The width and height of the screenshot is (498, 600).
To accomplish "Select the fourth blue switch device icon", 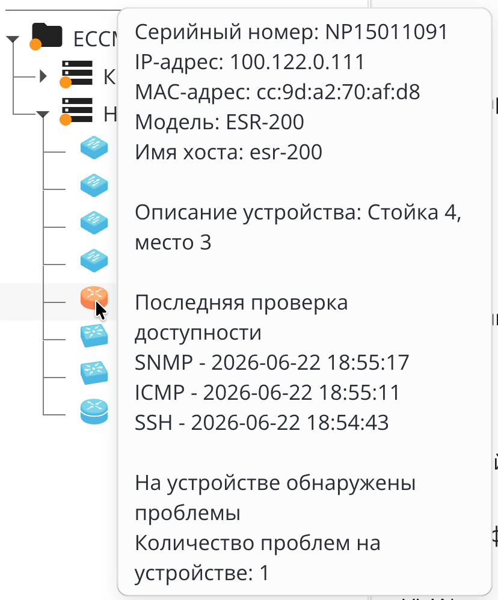I will tap(94, 260).
